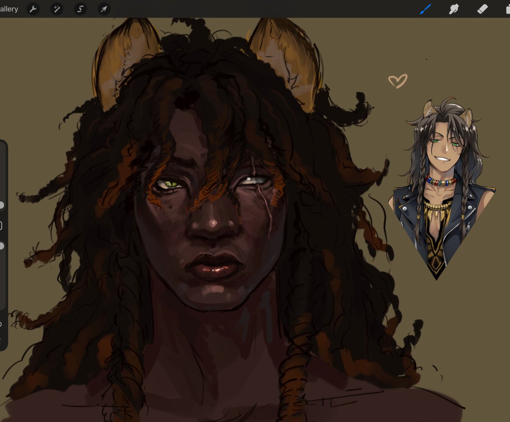Open the Actions wrench menu
Screen dimensions: 510x422
pyautogui.click(x=33, y=9)
